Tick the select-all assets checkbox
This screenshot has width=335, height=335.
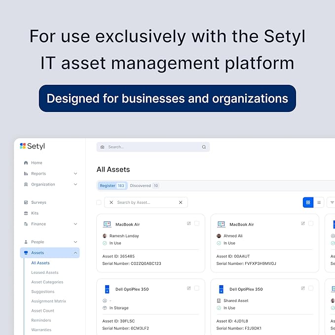[99, 202]
